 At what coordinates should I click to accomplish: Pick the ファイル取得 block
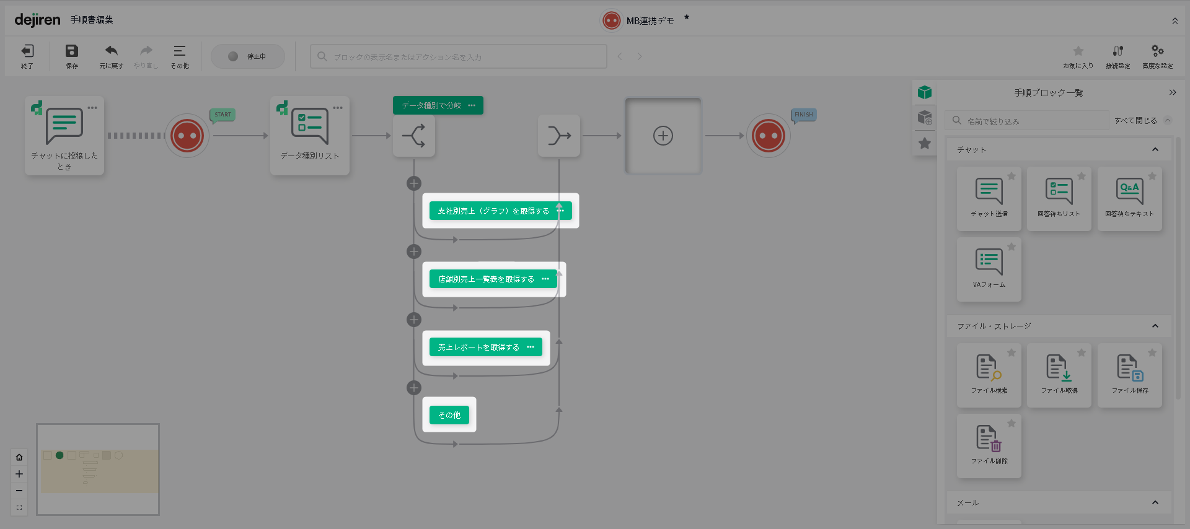point(1059,375)
